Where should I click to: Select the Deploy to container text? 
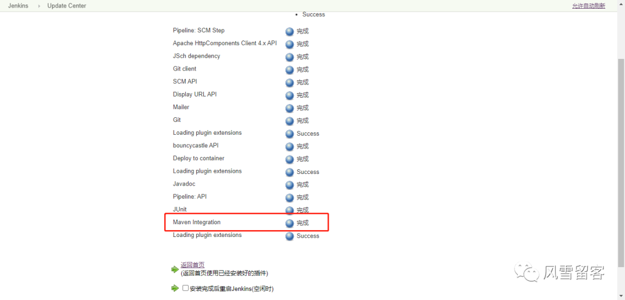click(198, 158)
